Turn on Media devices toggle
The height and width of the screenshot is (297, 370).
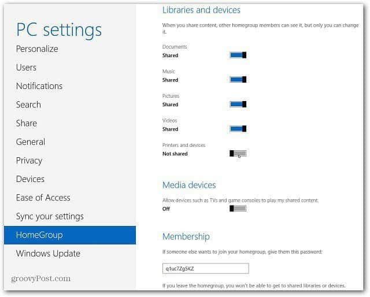238,208
